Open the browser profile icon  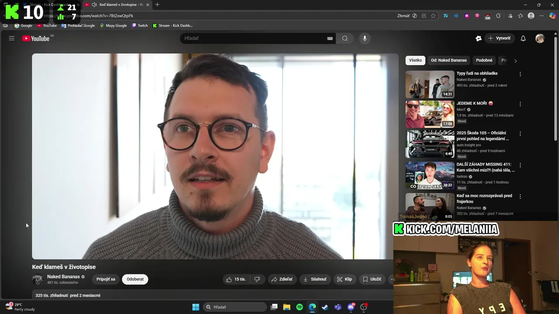(531, 16)
